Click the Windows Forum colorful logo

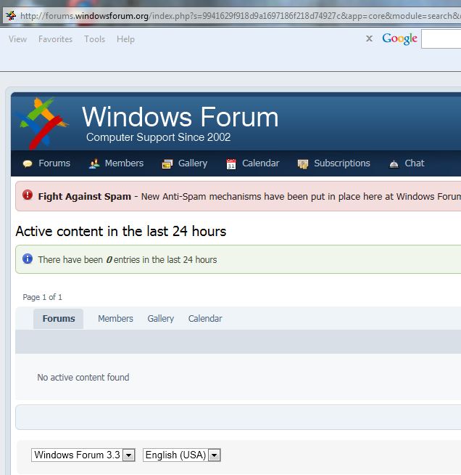[42, 123]
